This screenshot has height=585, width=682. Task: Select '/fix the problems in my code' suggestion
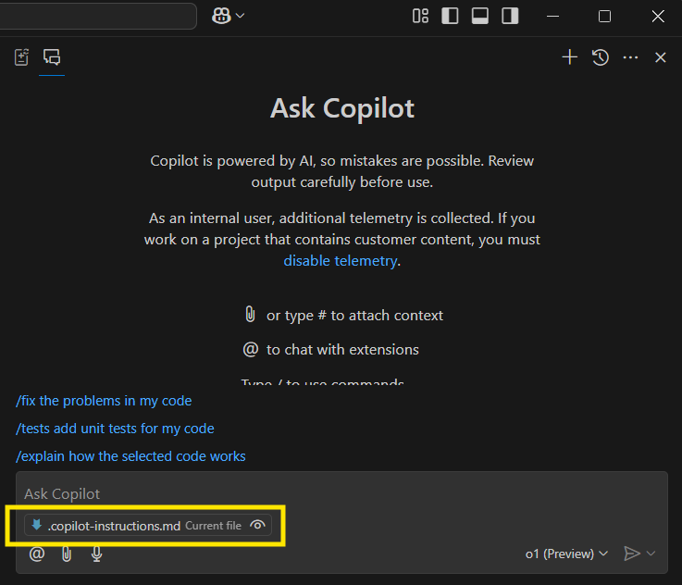point(104,401)
